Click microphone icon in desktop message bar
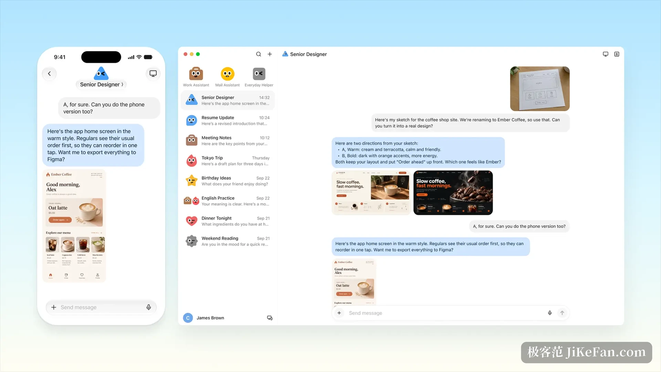The height and width of the screenshot is (372, 661). click(x=550, y=313)
